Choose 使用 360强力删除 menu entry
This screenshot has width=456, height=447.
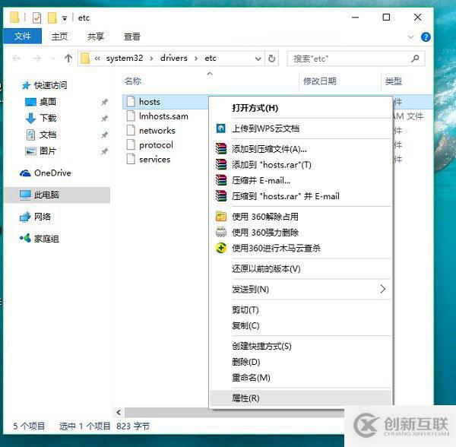pyautogui.click(x=301, y=233)
